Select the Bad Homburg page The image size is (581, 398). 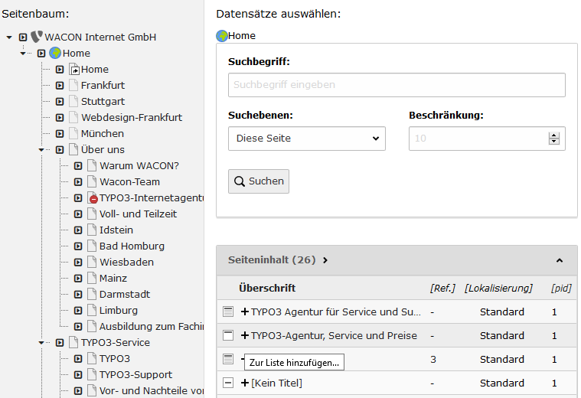pyautogui.click(x=132, y=246)
